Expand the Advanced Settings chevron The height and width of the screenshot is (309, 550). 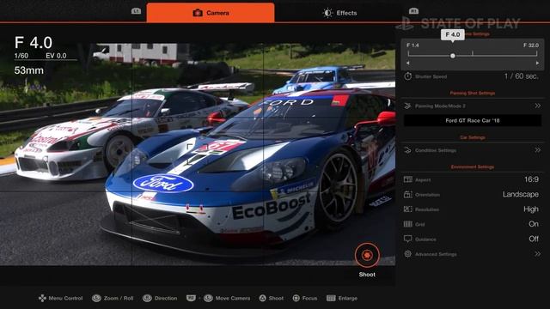tap(537, 254)
